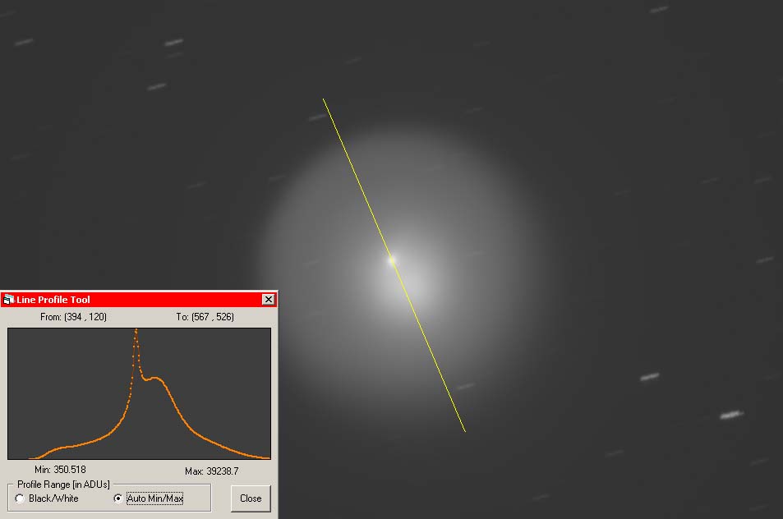This screenshot has width=783, height=519.
Task: Click the Line Profile Tool window icon
Action: 8,300
